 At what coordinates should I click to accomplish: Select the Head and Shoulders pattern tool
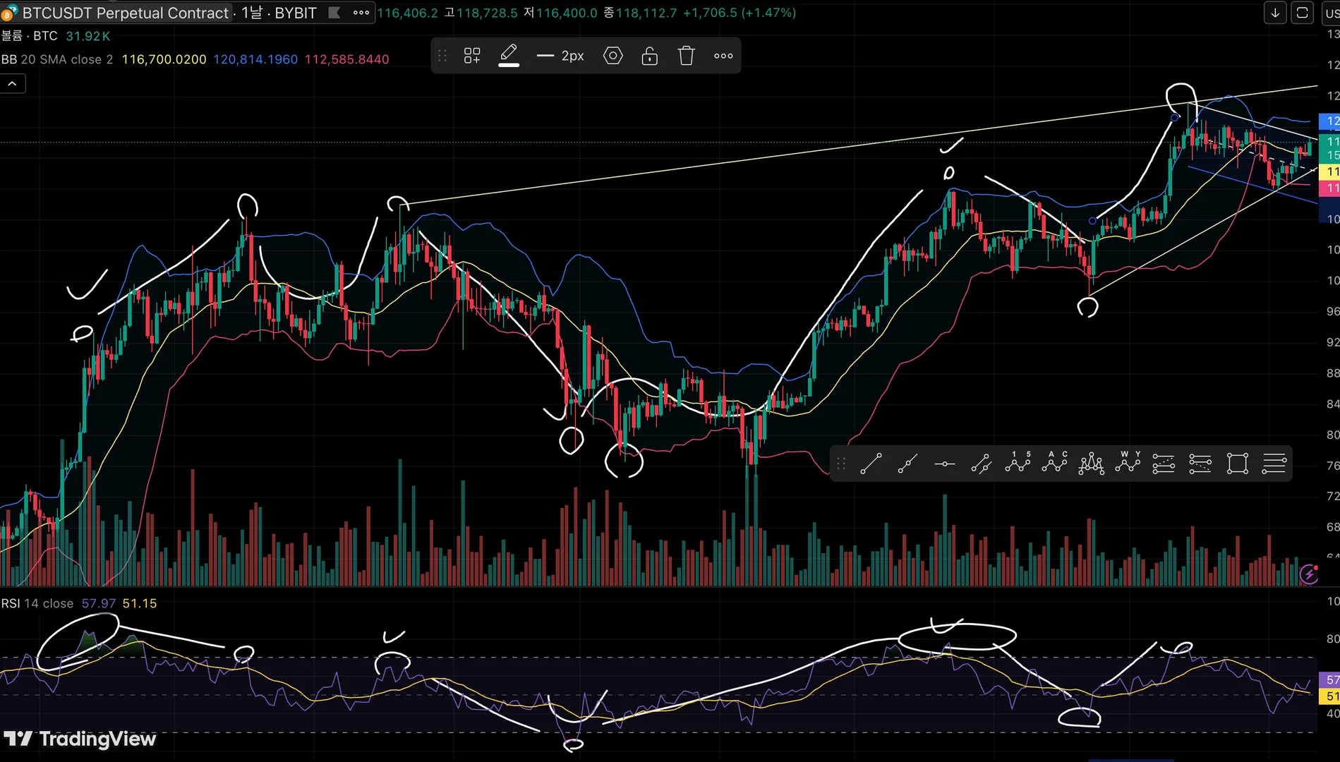(1091, 464)
